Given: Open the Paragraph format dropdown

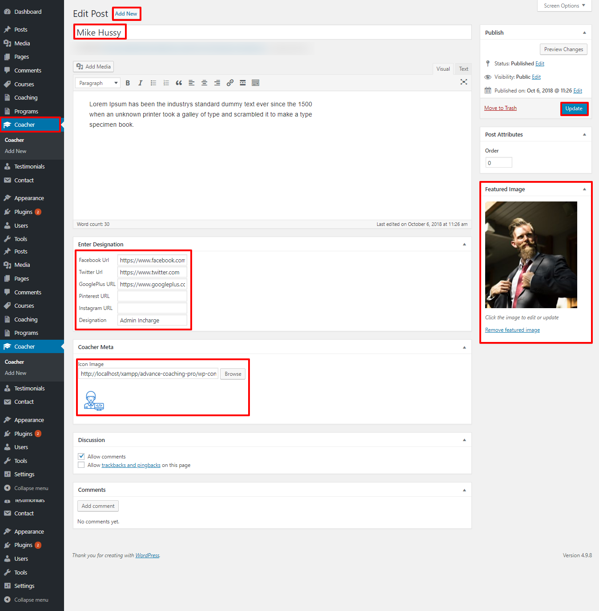Looking at the screenshot, I should [98, 83].
